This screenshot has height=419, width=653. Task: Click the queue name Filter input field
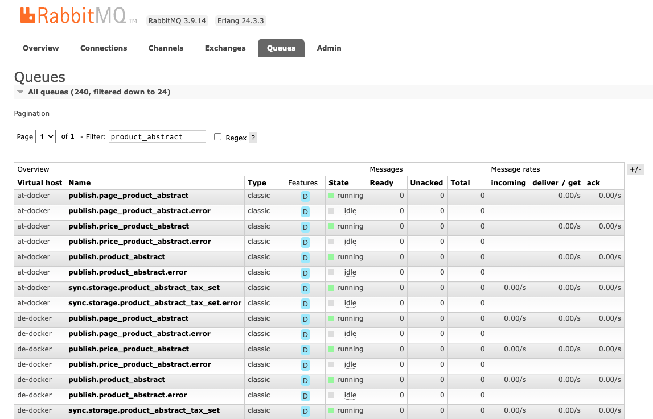(158, 137)
